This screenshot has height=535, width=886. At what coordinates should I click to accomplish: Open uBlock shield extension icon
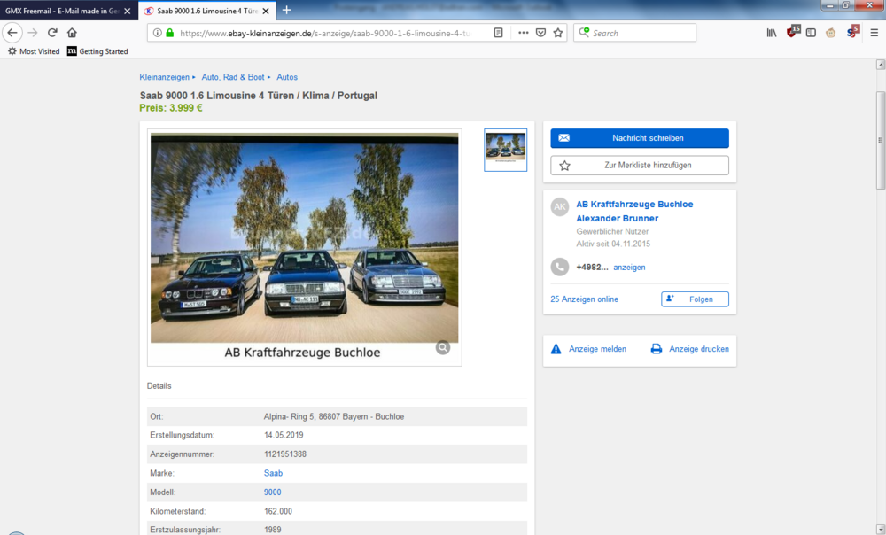pos(792,32)
